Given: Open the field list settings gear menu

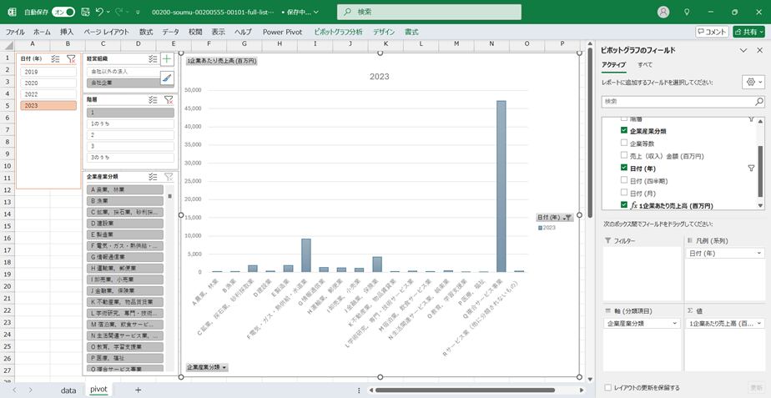Looking at the screenshot, I should (752, 83).
